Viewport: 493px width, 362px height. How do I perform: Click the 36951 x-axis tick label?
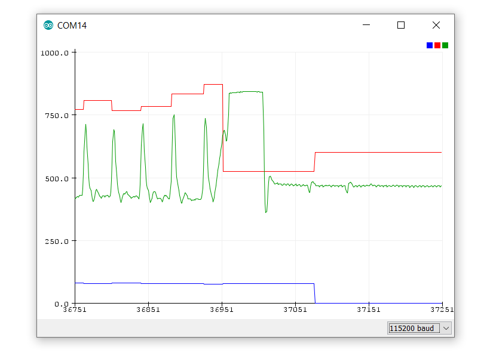coord(222,311)
